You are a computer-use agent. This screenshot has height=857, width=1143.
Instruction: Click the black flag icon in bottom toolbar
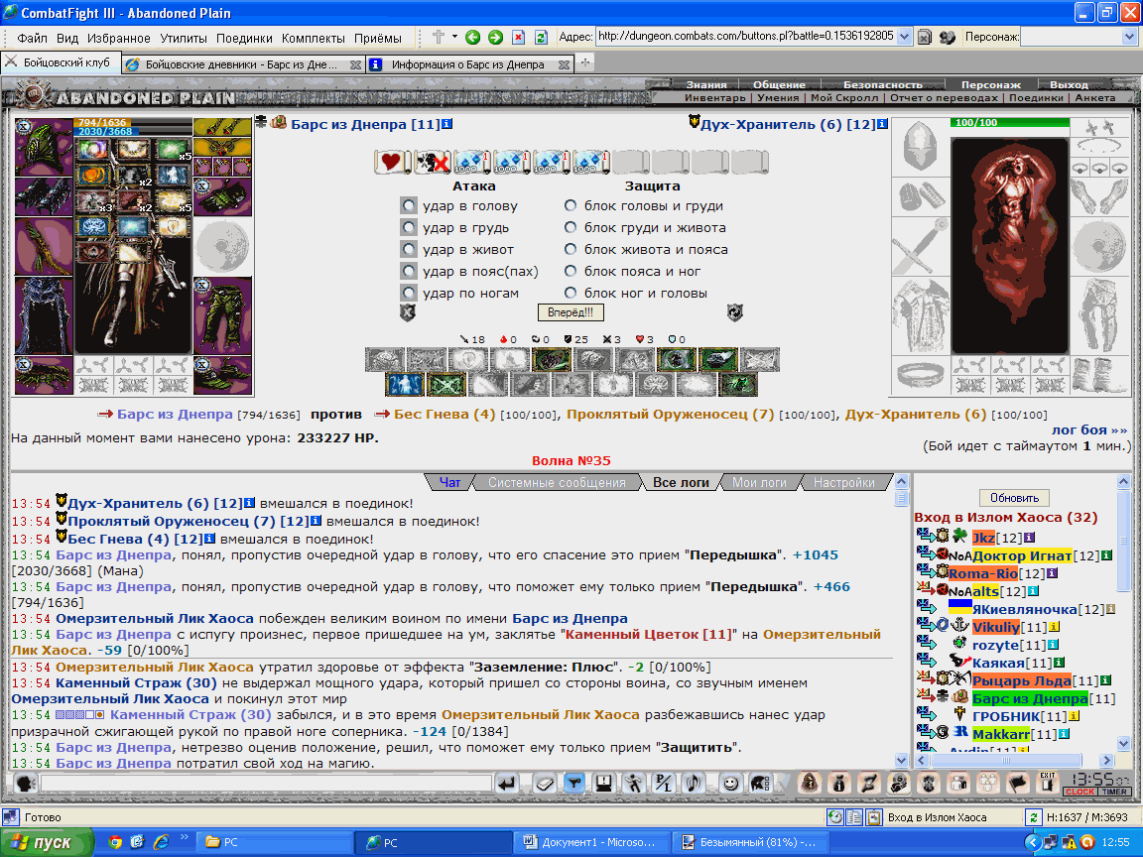point(1018,784)
